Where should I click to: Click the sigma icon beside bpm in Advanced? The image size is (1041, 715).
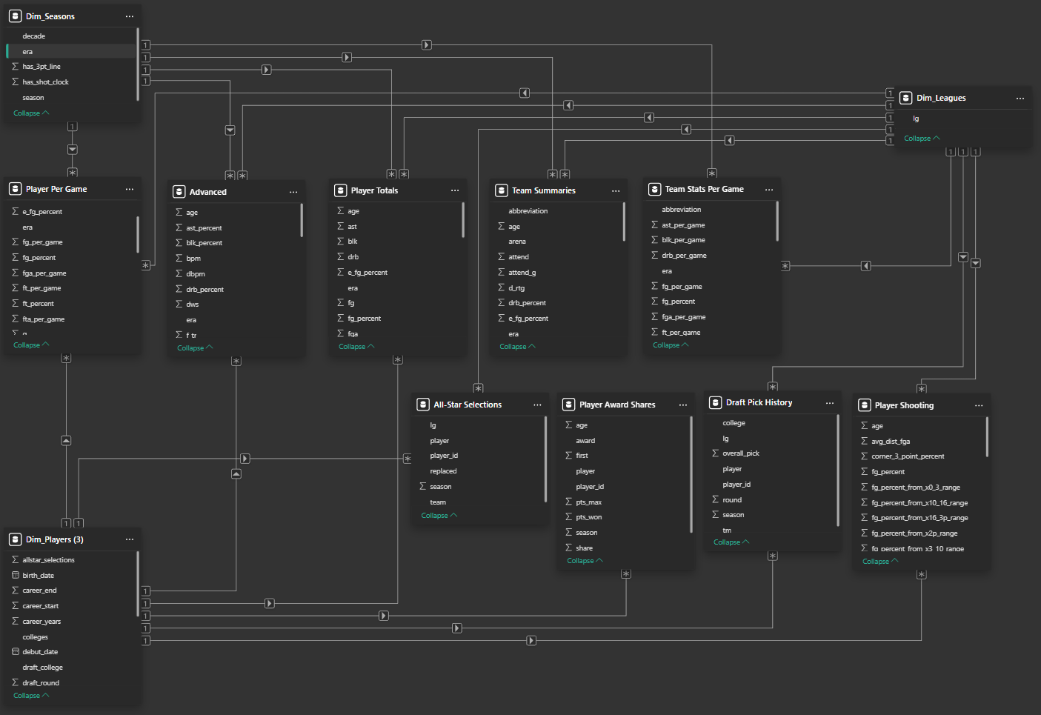[x=180, y=258]
